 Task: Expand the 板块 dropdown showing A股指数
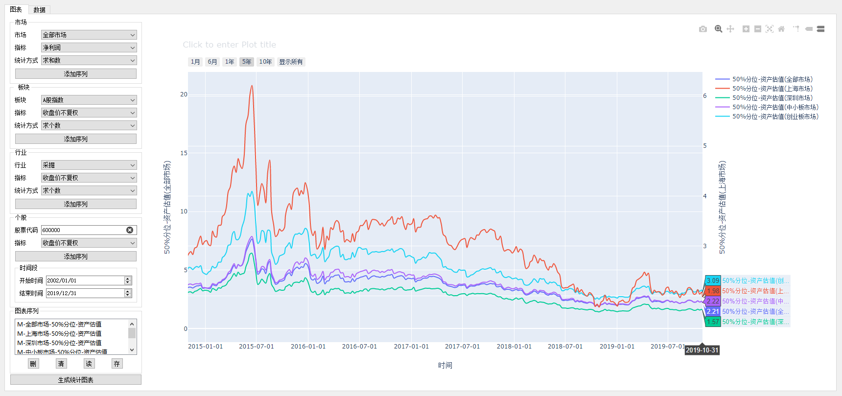[x=89, y=100]
